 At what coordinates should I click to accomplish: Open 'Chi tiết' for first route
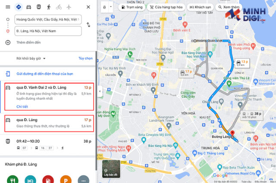tap(22, 106)
